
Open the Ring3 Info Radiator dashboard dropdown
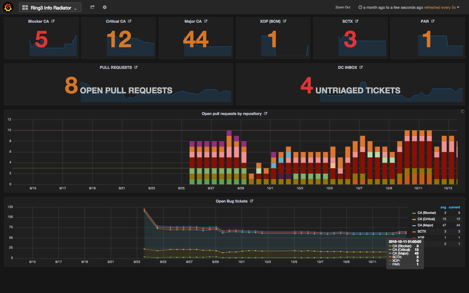[50, 7]
